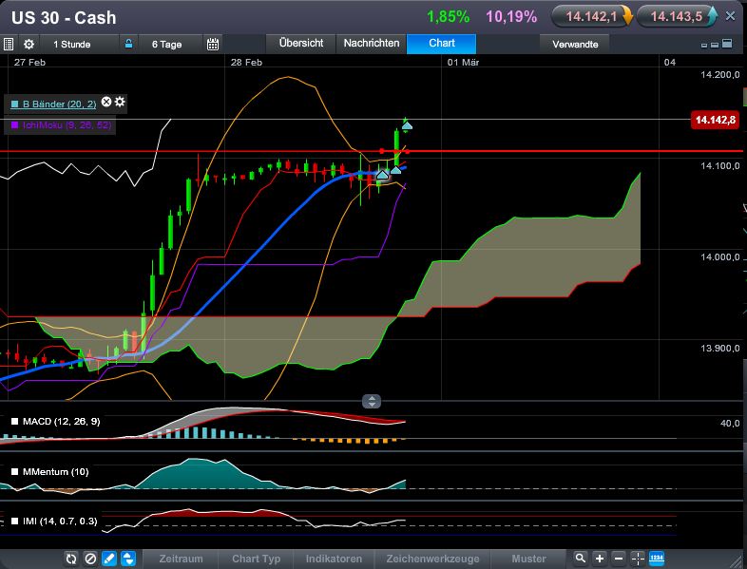Click the 1,85% percentage value
The image size is (747, 569).
[x=448, y=17]
